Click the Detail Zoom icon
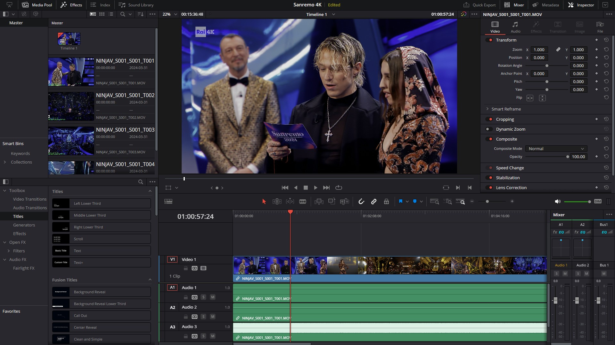Screen dimensions: 615x345 (x=447, y=202)
